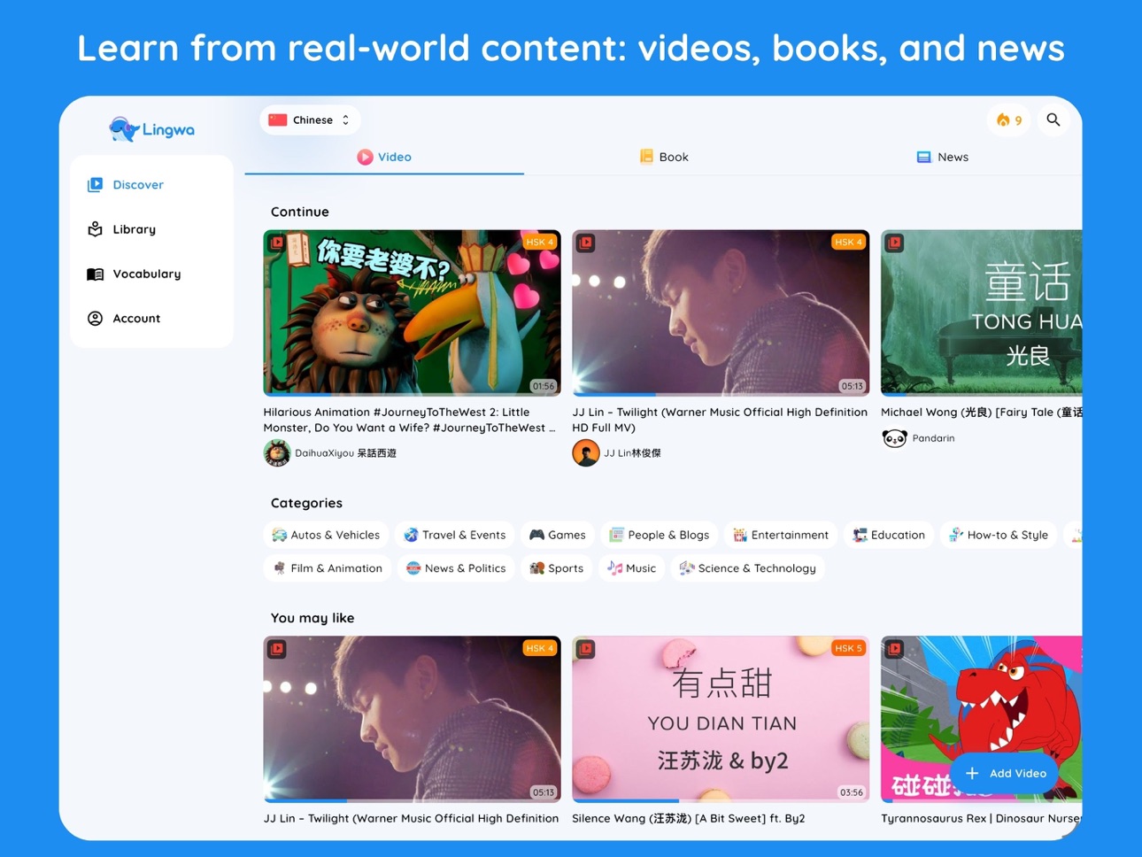Open the search magnifier icon
The height and width of the screenshot is (857, 1142).
click(x=1053, y=120)
